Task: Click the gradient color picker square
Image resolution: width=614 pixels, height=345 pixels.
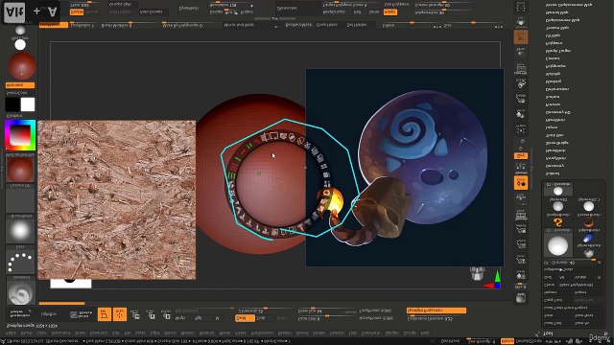Action: click(x=20, y=135)
